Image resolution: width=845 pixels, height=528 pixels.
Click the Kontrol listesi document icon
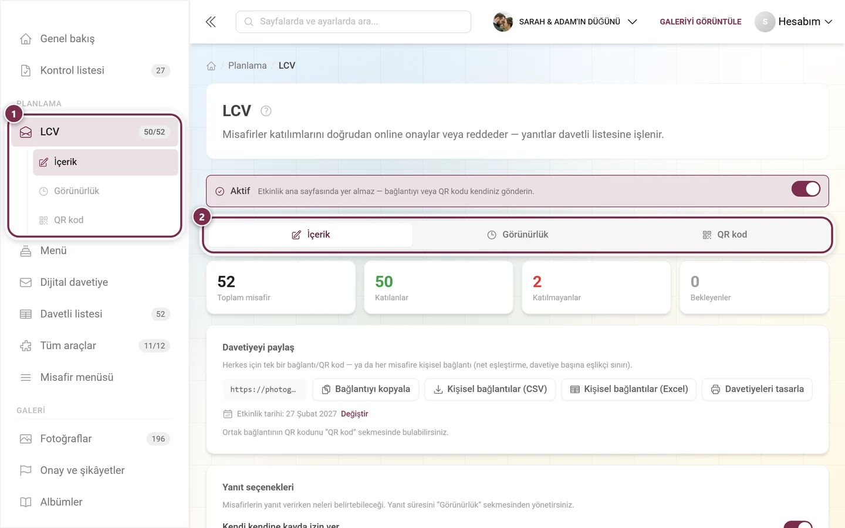26,70
